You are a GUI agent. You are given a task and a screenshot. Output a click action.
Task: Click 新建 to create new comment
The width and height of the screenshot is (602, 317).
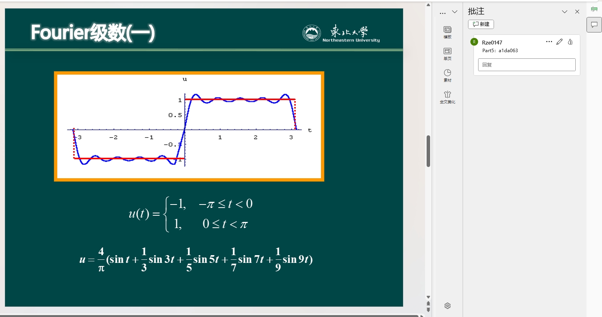point(481,24)
